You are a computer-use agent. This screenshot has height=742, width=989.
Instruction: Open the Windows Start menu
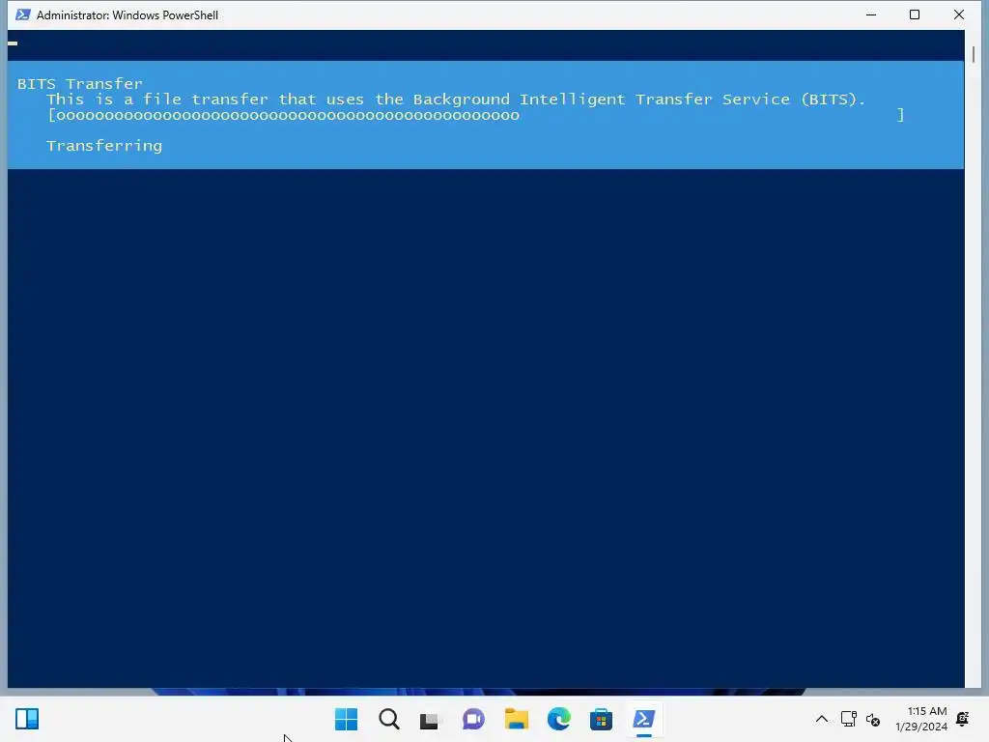347,719
